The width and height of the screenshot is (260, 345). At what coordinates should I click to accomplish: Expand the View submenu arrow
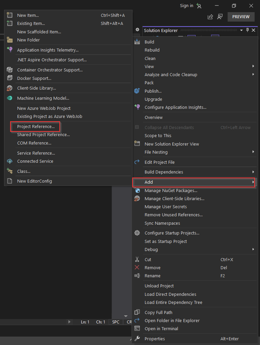coord(253,66)
